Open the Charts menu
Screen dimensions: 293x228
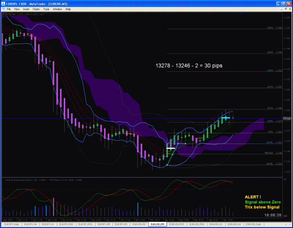[x=36, y=9]
